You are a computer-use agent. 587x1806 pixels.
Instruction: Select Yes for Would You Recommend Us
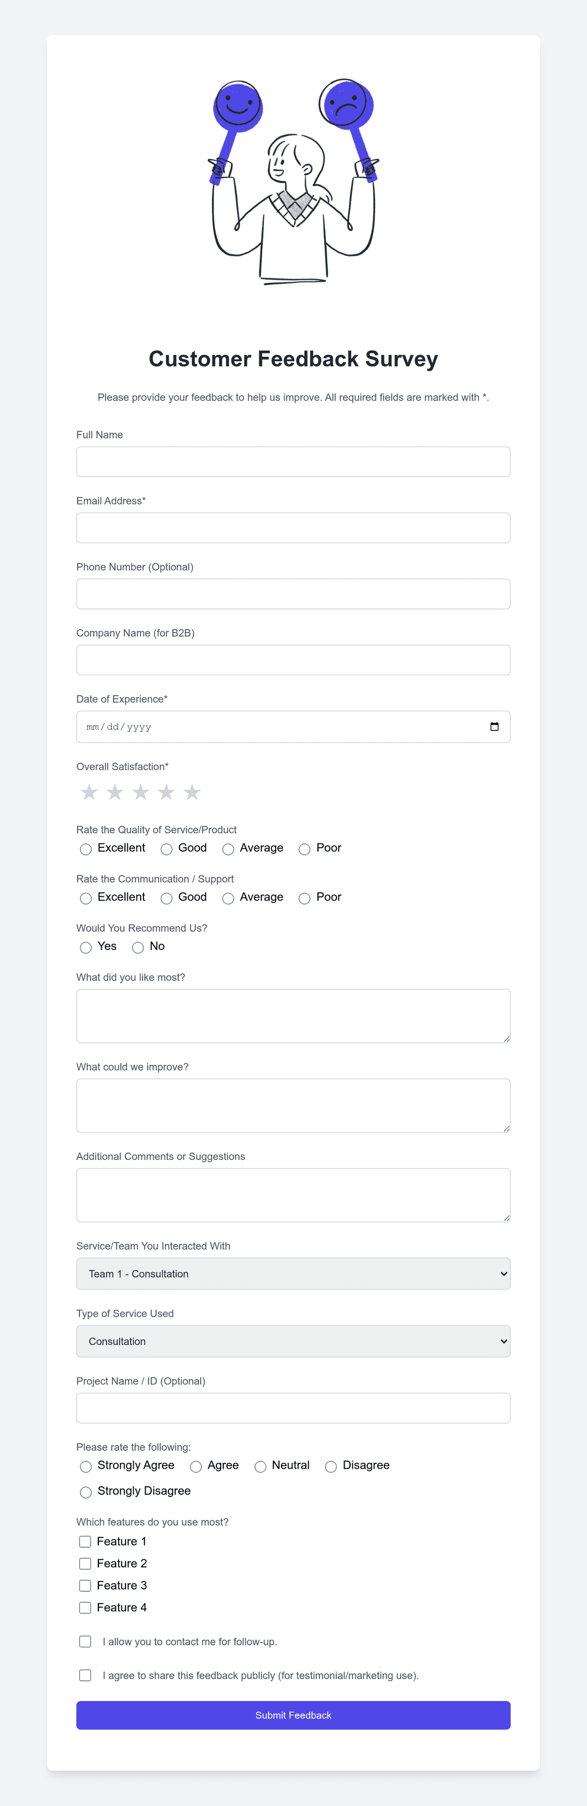click(x=85, y=947)
